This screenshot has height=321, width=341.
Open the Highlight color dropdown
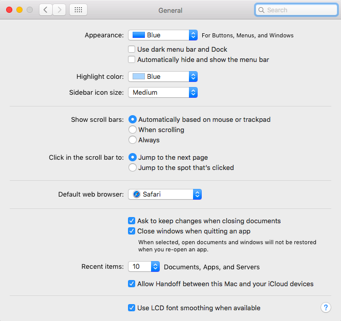tap(163, 77)
